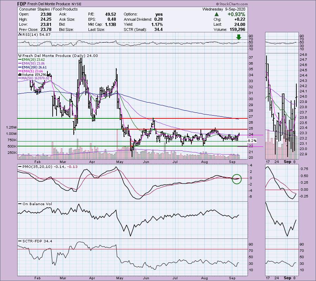Click the green EMA(20) legend line swatch

pyautogui.click(x=20, y=60)
